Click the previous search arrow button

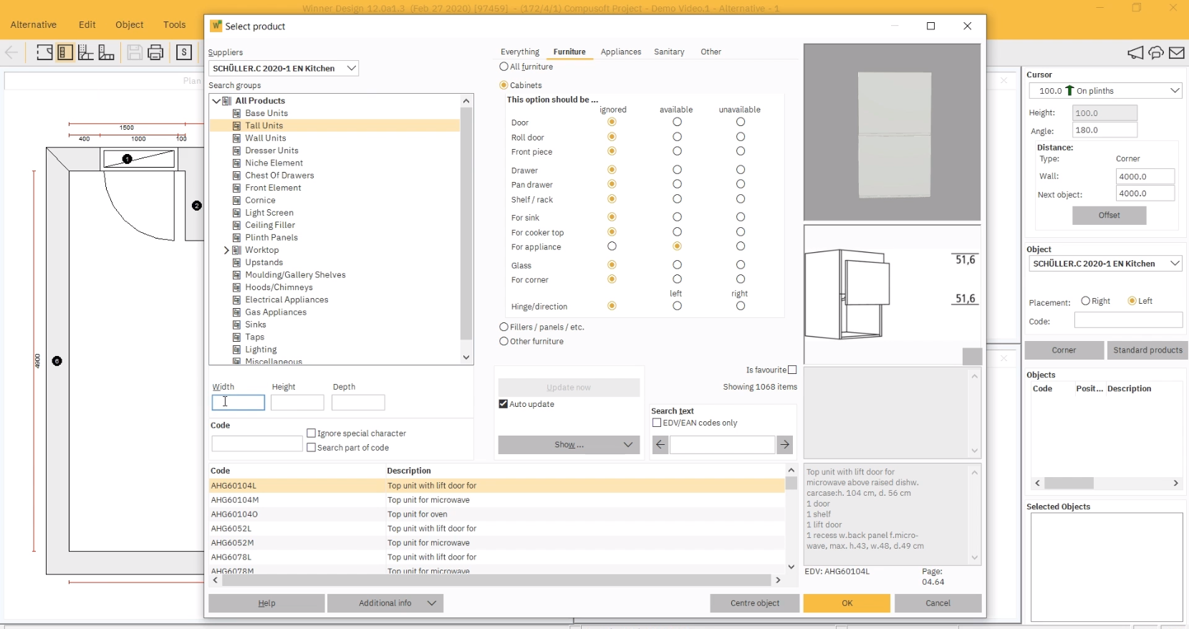[660, 445]
